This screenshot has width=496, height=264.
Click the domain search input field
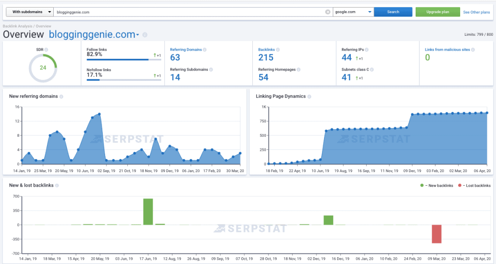[193, 12]
